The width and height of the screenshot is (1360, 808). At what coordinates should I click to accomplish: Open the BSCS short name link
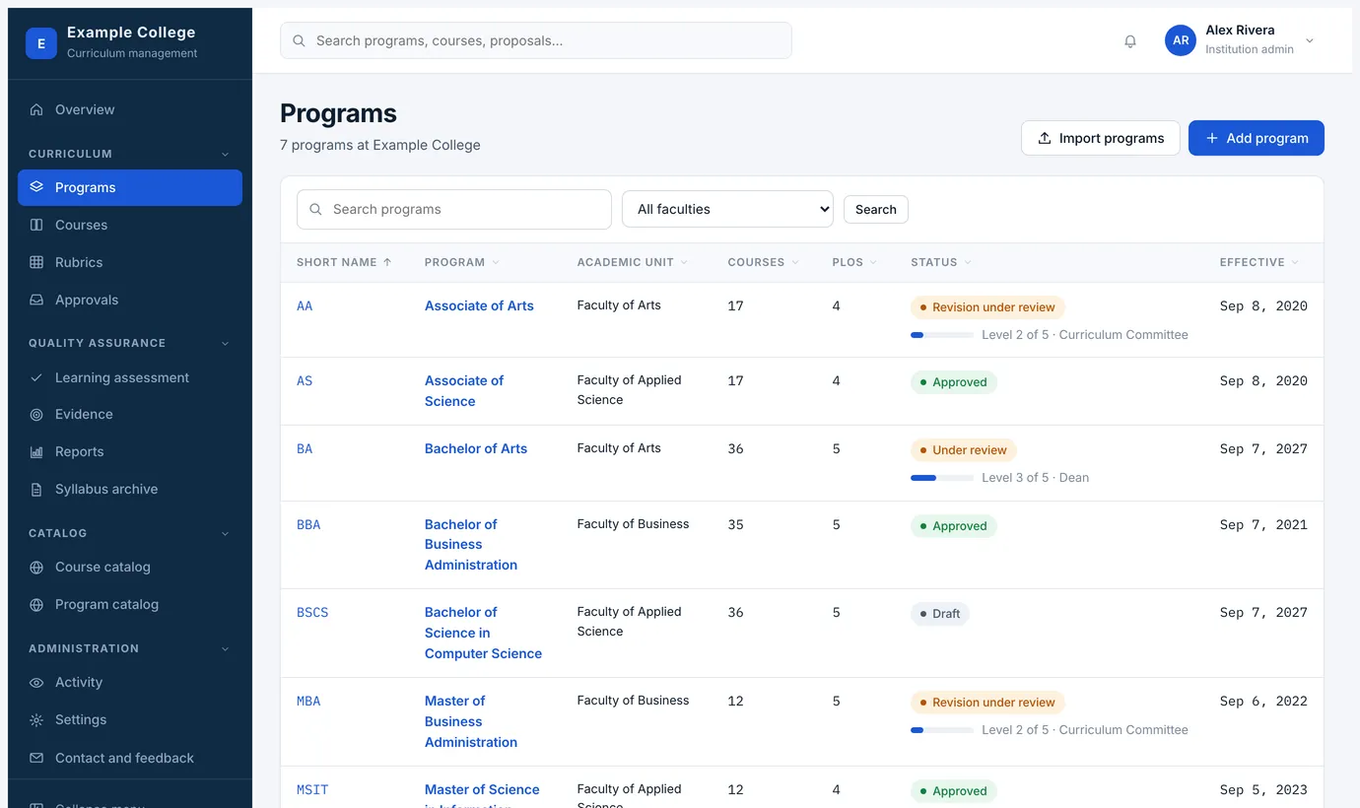312,612
